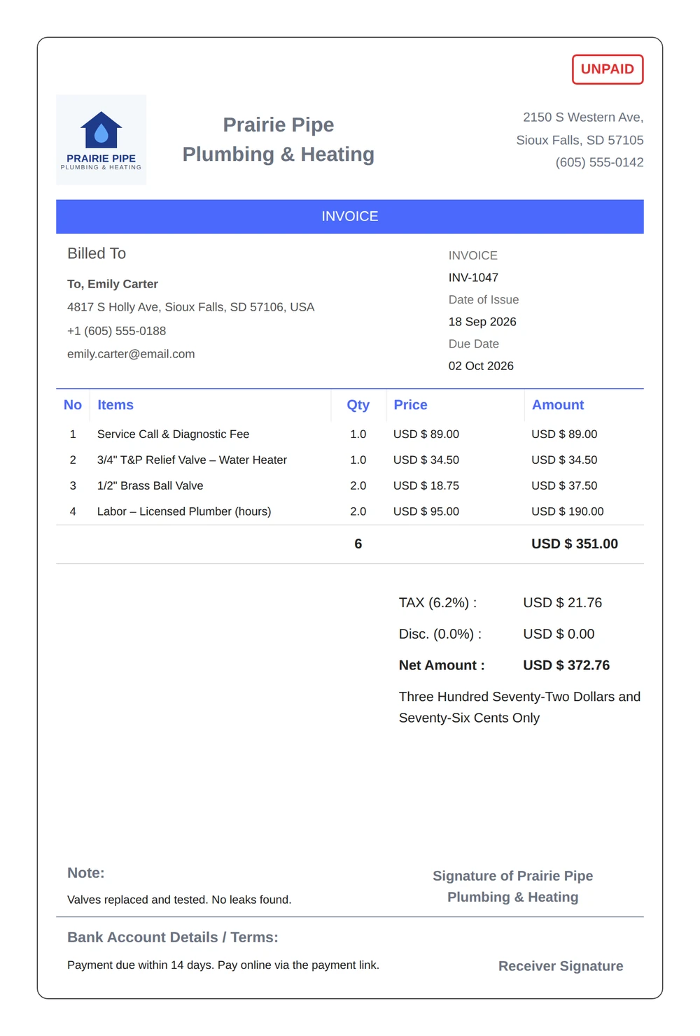Viewport: 700px width, 1036px height.
Task: Click the Items column header
Action: [x=115, y=405]
